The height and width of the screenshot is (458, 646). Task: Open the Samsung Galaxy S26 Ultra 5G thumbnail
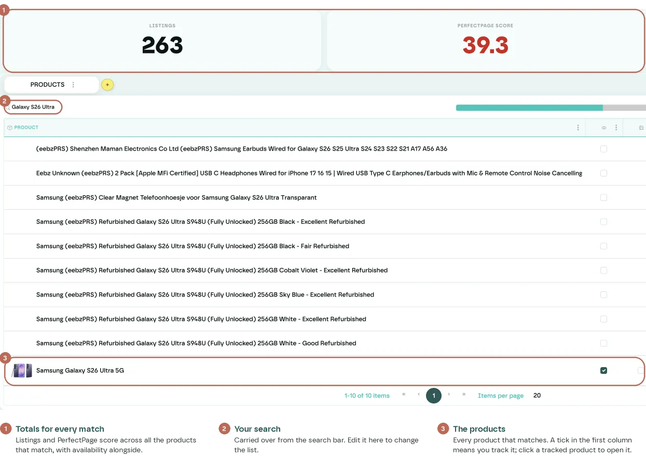pos(22,371)
